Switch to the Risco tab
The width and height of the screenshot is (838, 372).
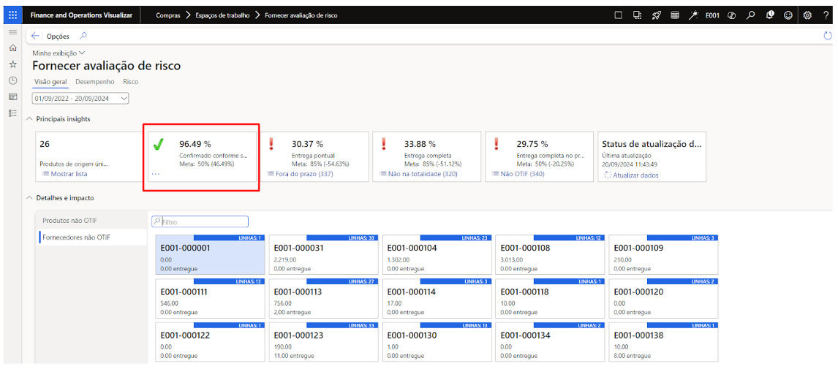click(x=130, y=82)
